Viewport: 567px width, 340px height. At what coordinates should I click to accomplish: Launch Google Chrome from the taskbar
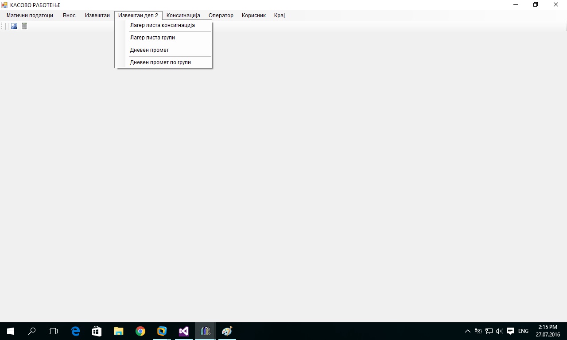coord(140,331)
